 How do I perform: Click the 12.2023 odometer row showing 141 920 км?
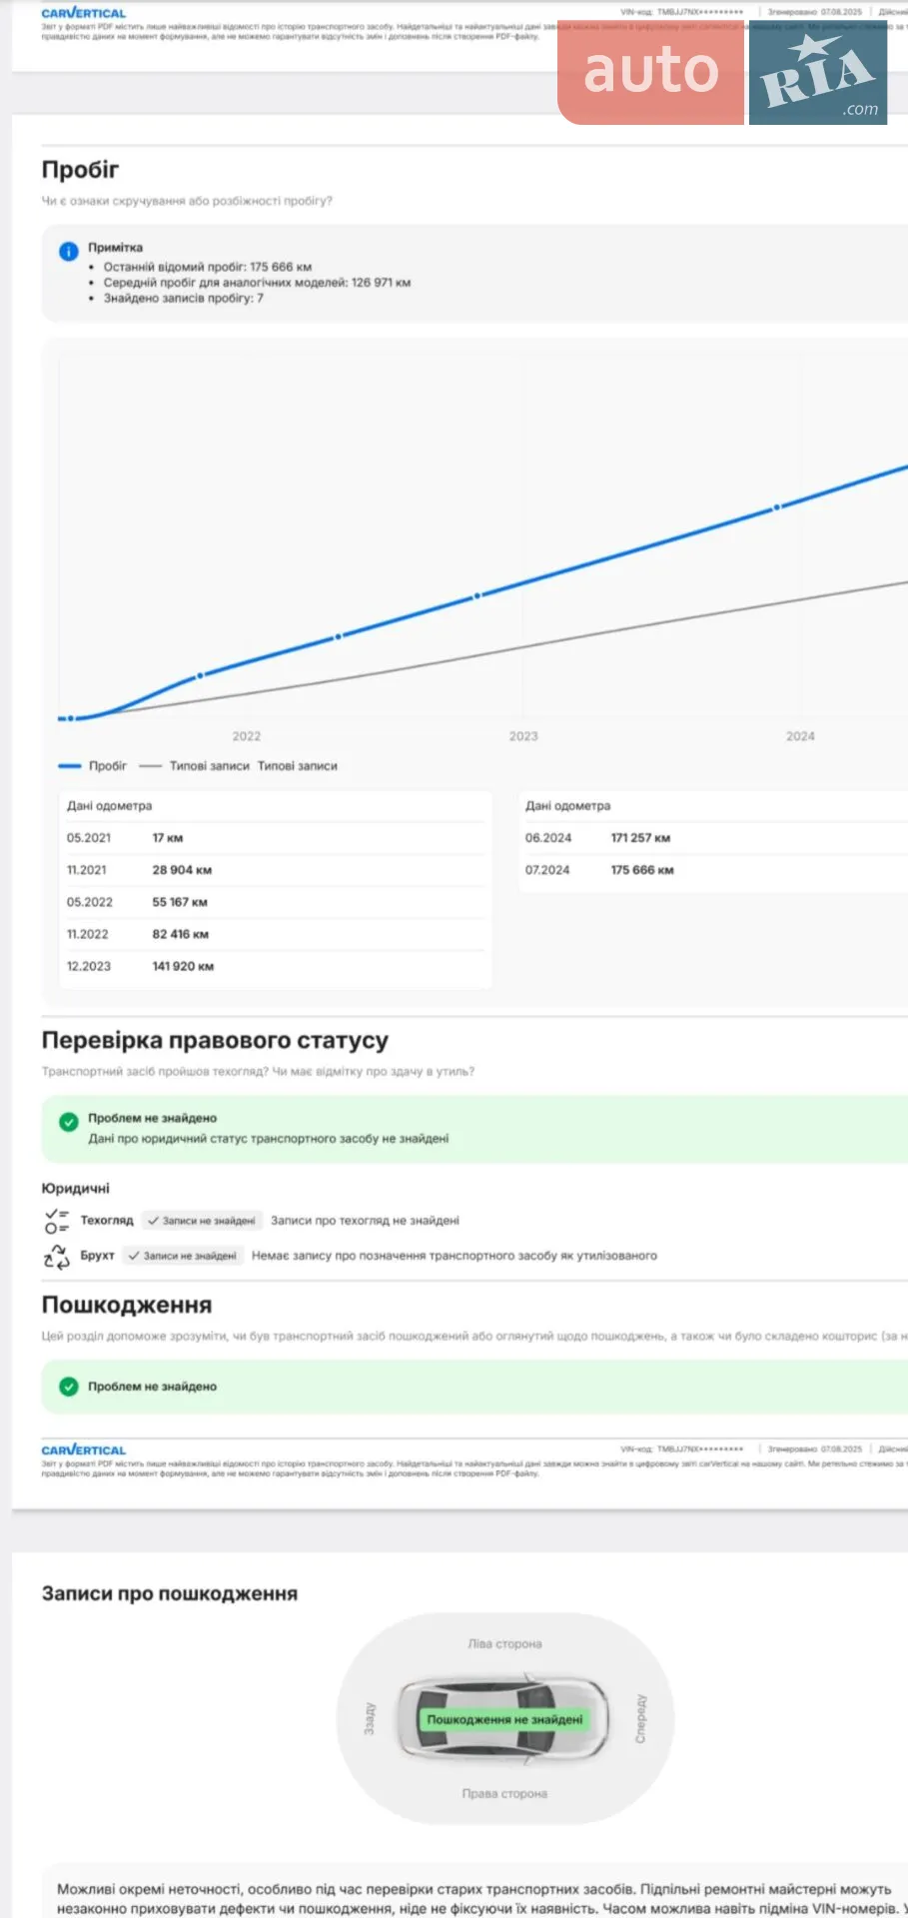[x=276, y=966]
